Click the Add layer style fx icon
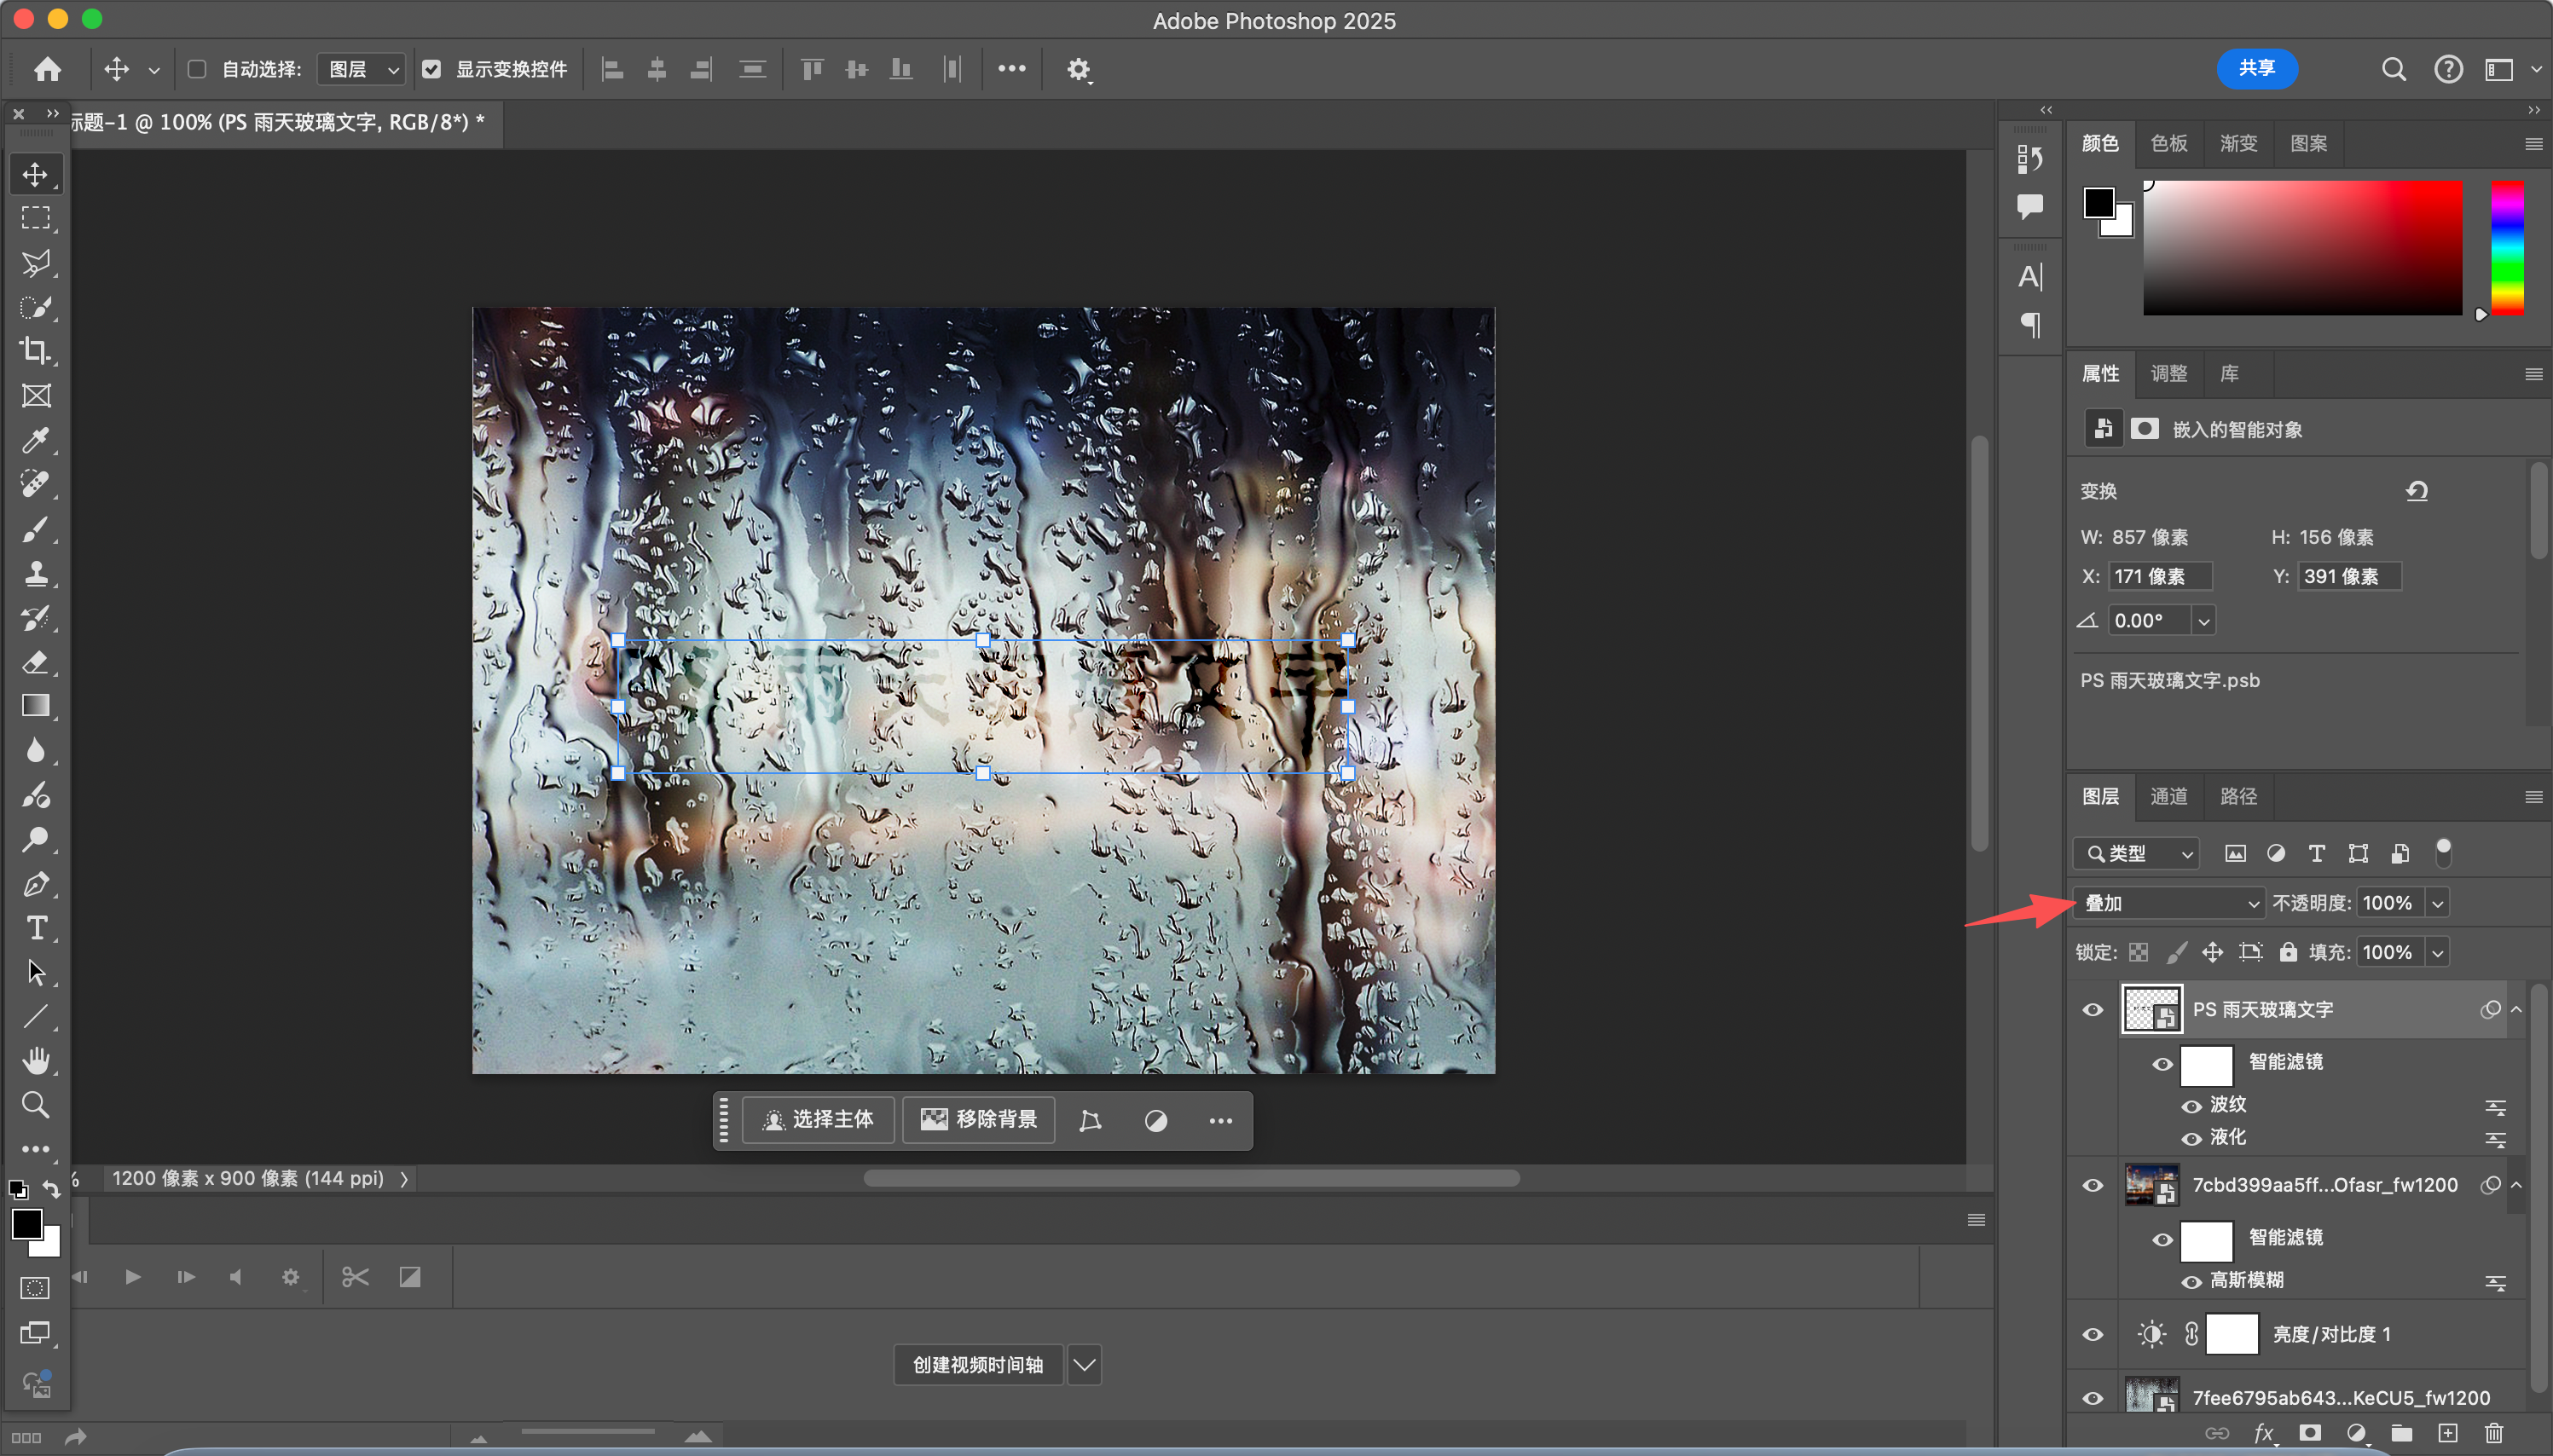The width and height of the screenshot is (2553, 1456). point(2264,1433)
